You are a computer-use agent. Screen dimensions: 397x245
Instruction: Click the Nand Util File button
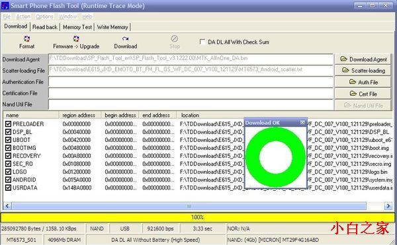[x=363, y=105]
